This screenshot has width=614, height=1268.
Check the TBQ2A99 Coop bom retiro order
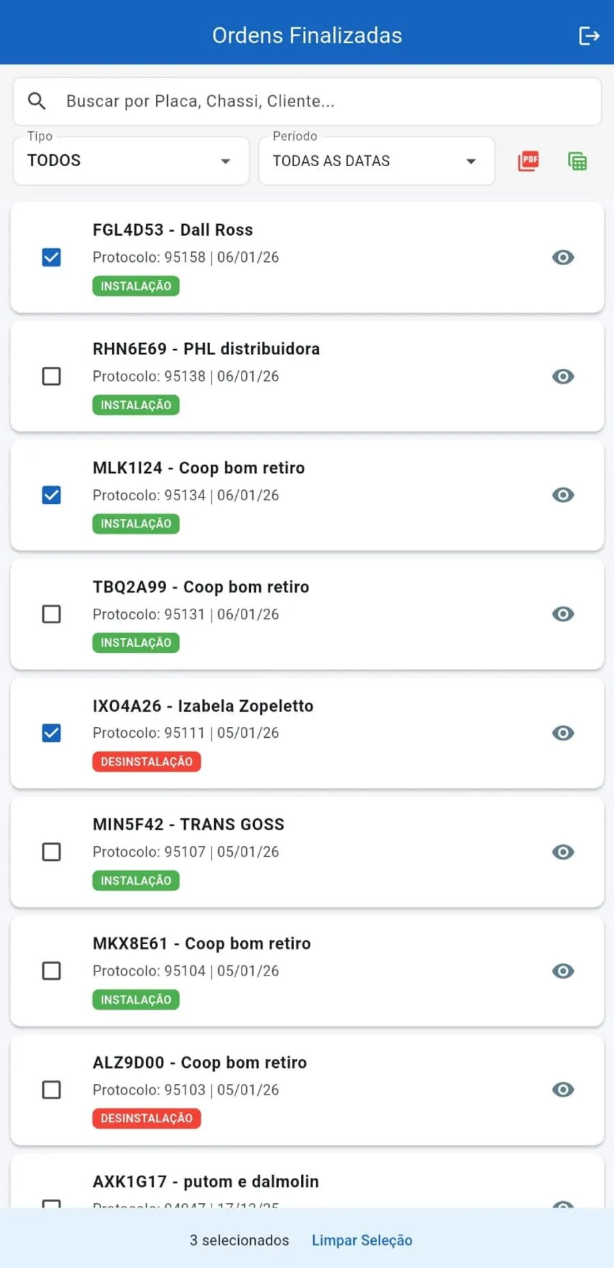click(51, 614)
